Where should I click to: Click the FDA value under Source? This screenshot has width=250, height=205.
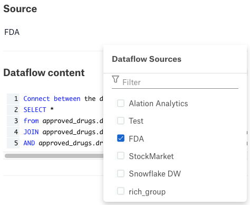point(12,32)
